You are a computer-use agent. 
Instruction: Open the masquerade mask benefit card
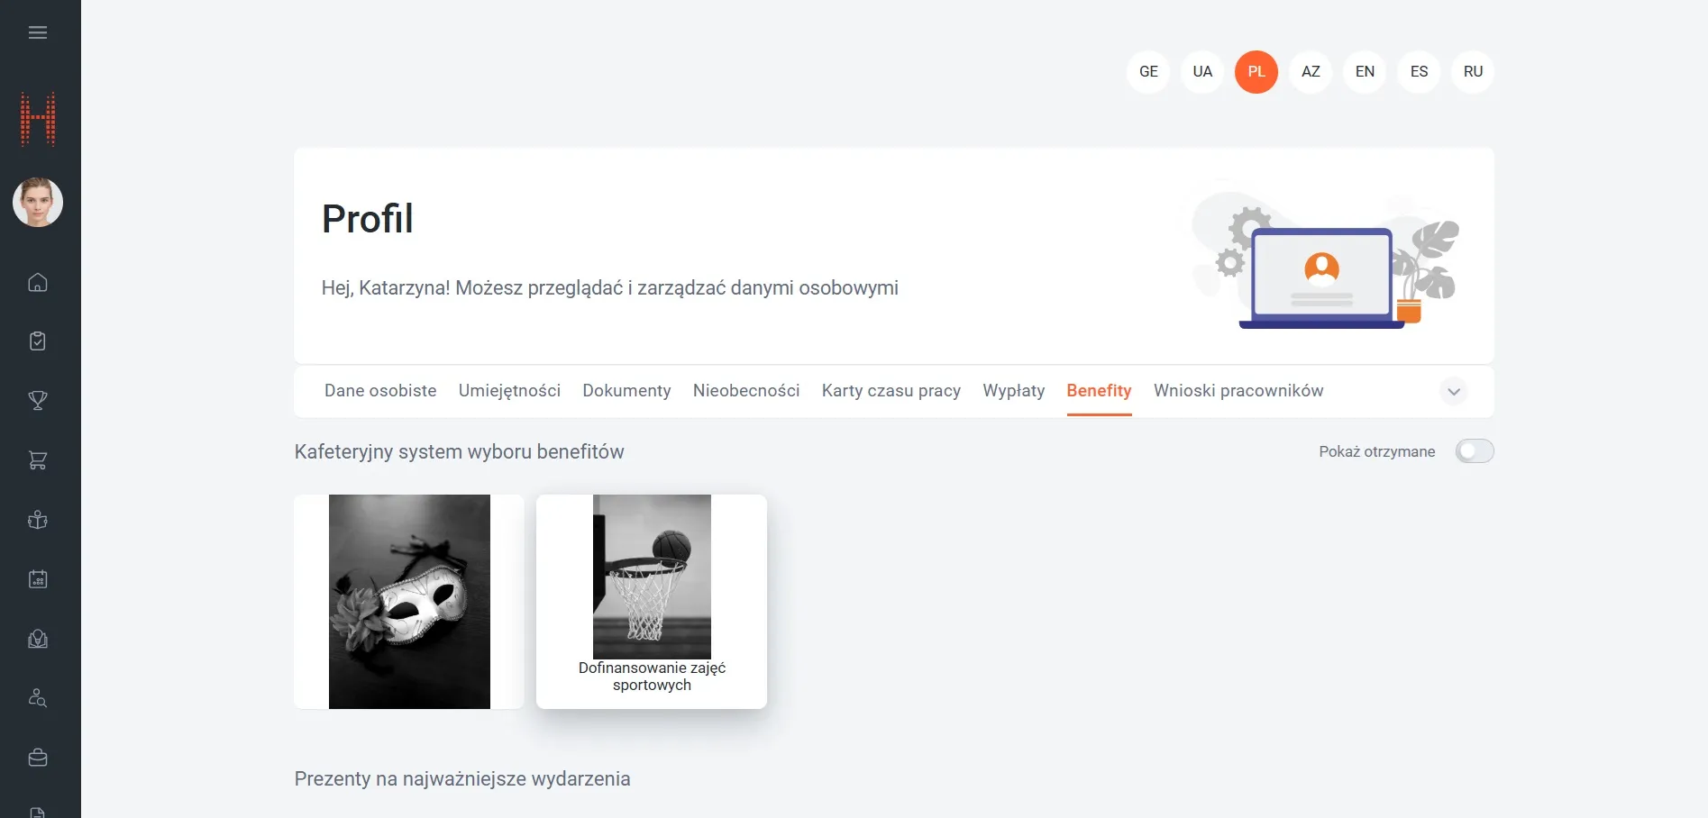409,602
